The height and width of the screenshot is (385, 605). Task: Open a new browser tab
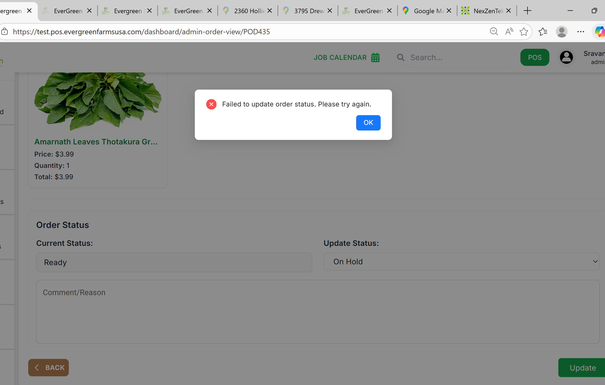pyautogui.click(x=527, y=11)
